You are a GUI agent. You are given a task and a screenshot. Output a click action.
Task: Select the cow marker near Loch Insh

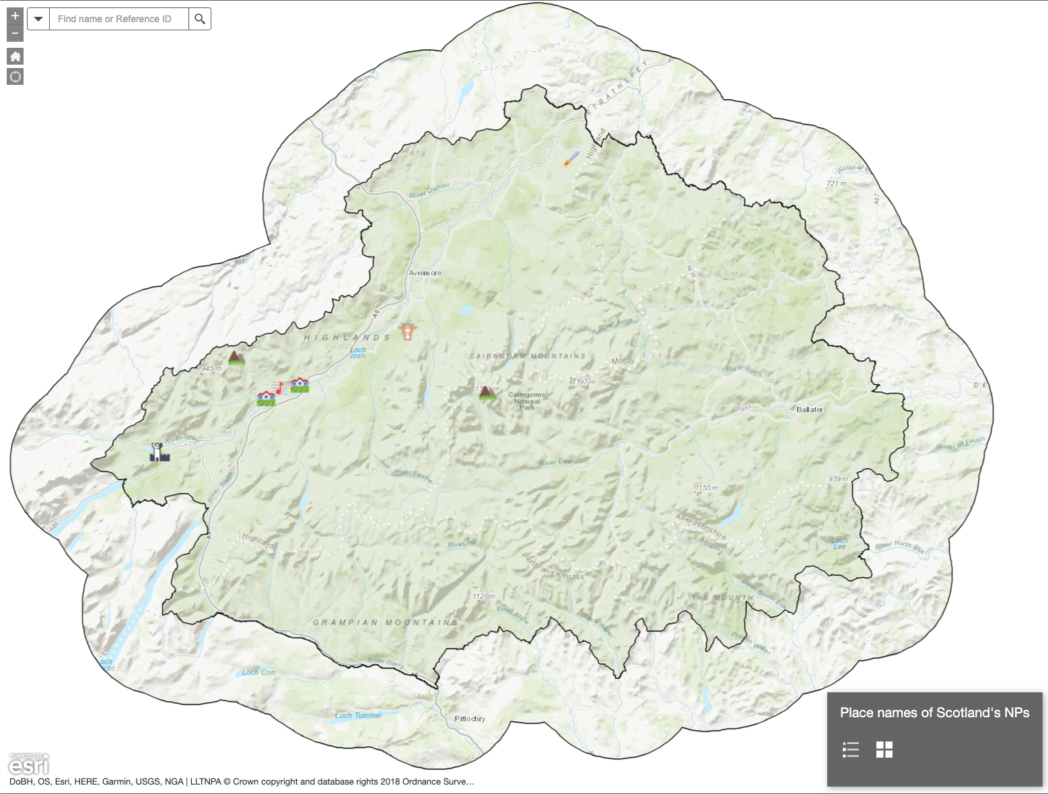point(407,331)
